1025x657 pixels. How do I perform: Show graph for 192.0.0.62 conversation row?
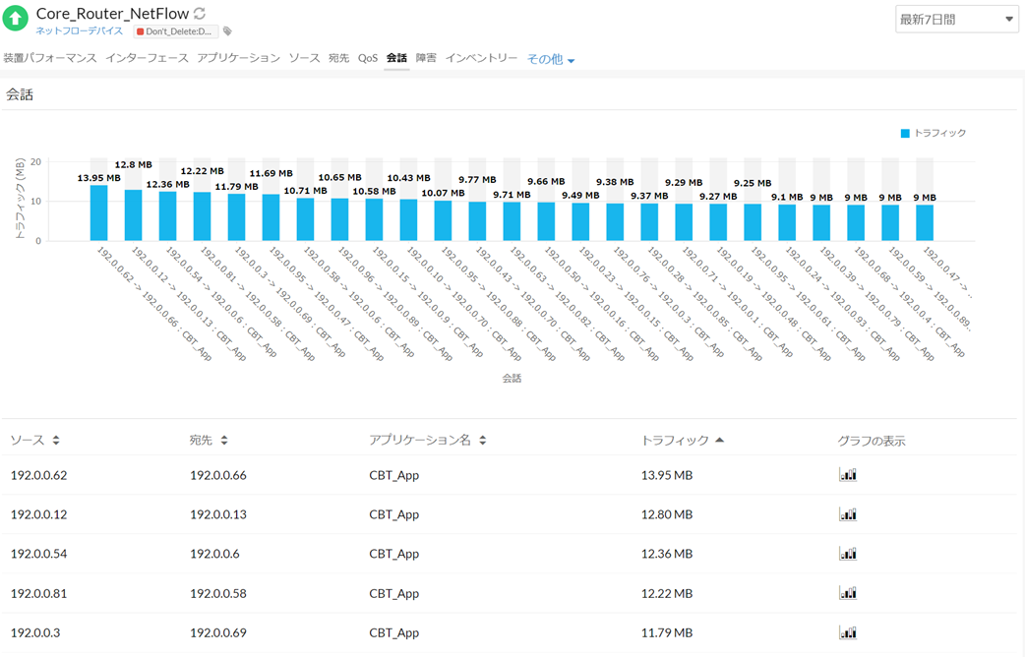coord(847,475)
